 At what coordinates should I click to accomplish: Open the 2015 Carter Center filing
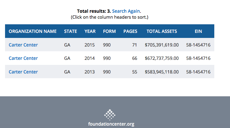(23, 45)
